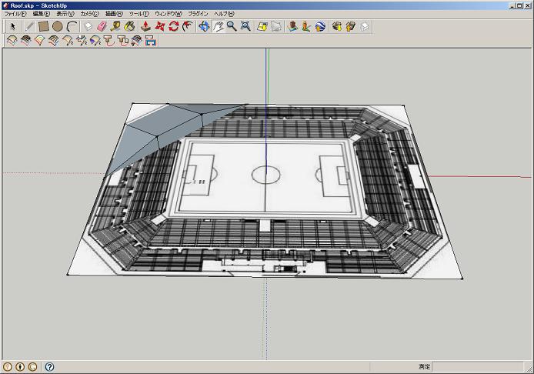Select the arrow Select tool
Viewport: 534px width, 374px height.
pos(13,26)
